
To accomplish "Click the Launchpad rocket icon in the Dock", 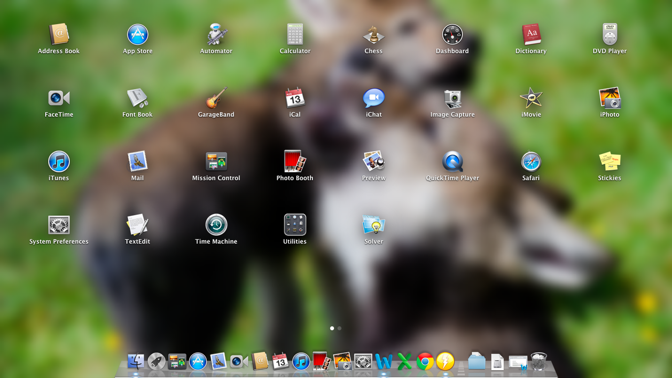I will [156, 361].
